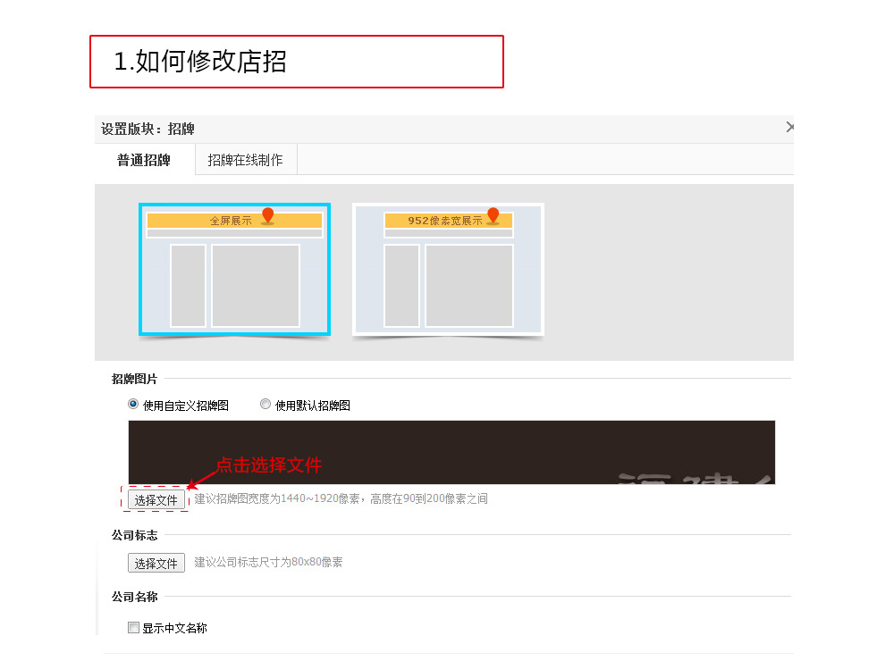The height and width of the screenshot is (661, 885).
Task: Click the 公司名称 section heading
Action: (134, 597)
